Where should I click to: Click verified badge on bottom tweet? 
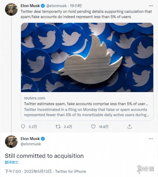click(43, 139)
